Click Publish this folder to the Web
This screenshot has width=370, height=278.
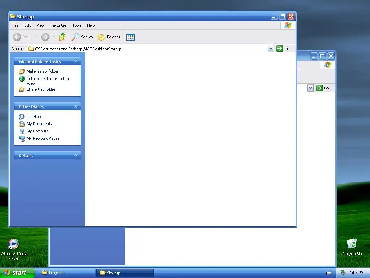[48, 81]
